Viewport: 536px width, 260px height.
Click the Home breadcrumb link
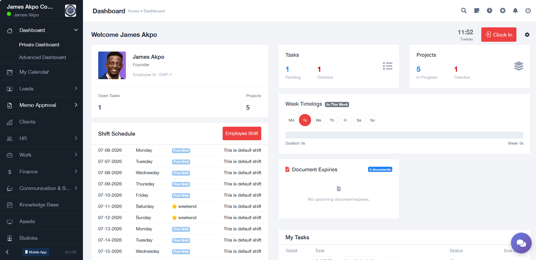coord(133,11)
